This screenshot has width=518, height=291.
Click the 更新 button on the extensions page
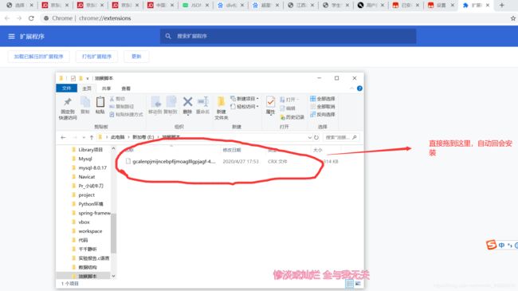(x=136, y=57)
